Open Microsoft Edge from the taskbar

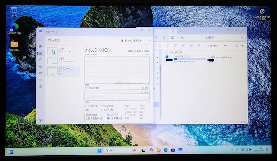(166, 150)
